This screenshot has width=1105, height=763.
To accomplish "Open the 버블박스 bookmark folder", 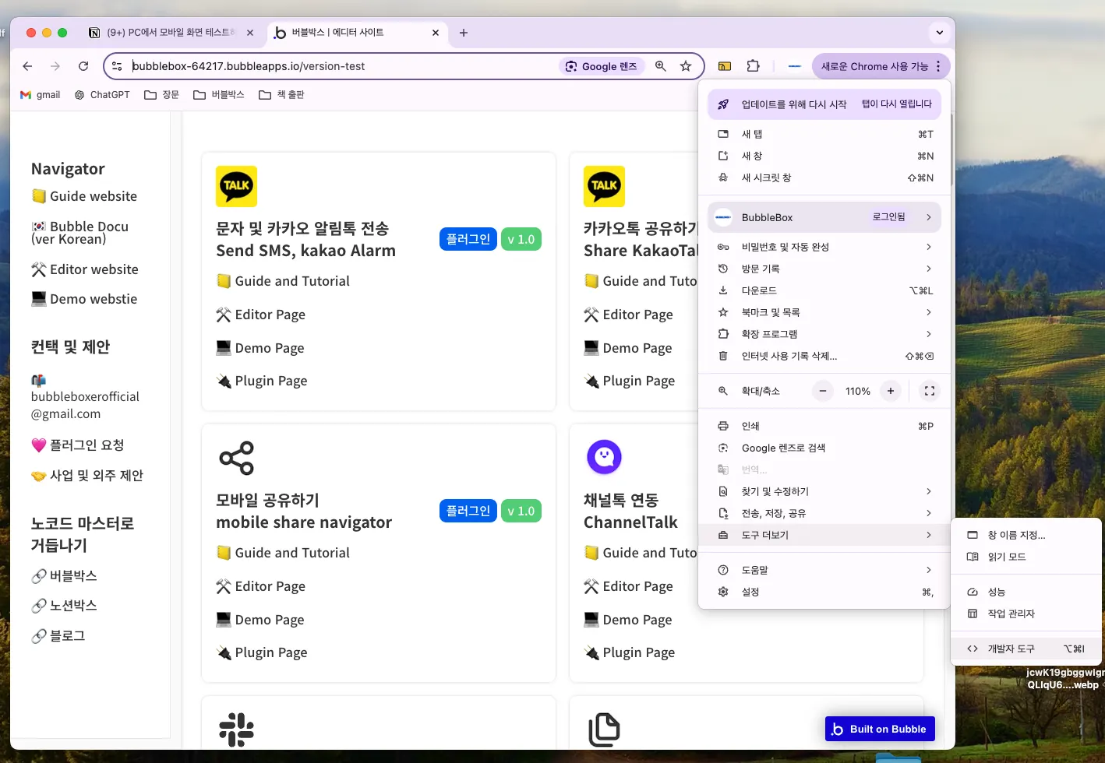I will 219,95.
